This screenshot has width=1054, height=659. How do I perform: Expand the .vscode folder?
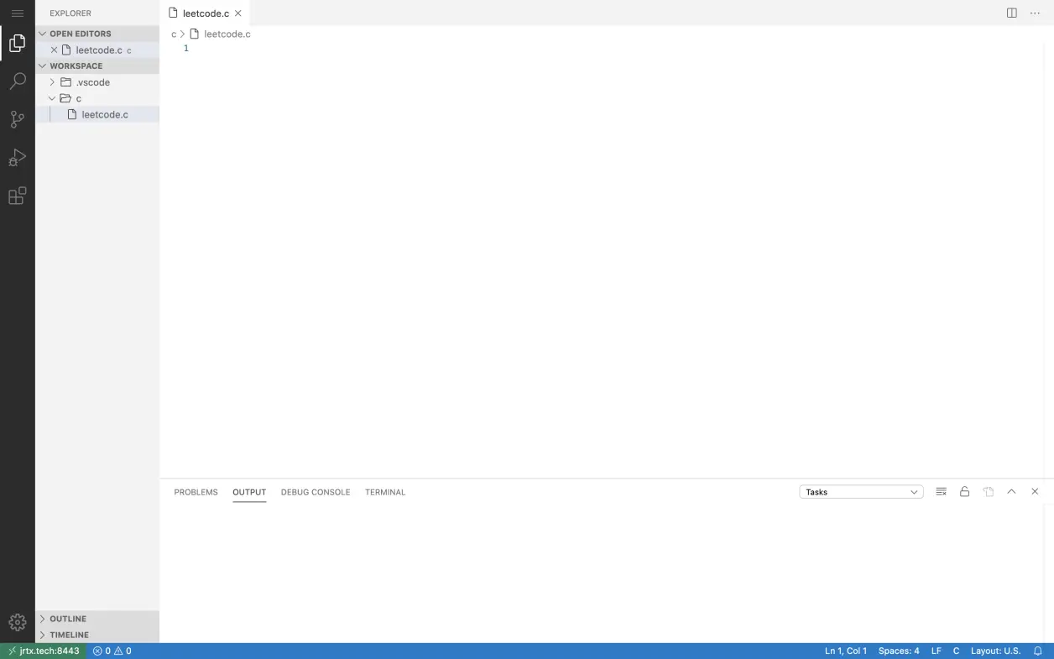tap(92, 82)
